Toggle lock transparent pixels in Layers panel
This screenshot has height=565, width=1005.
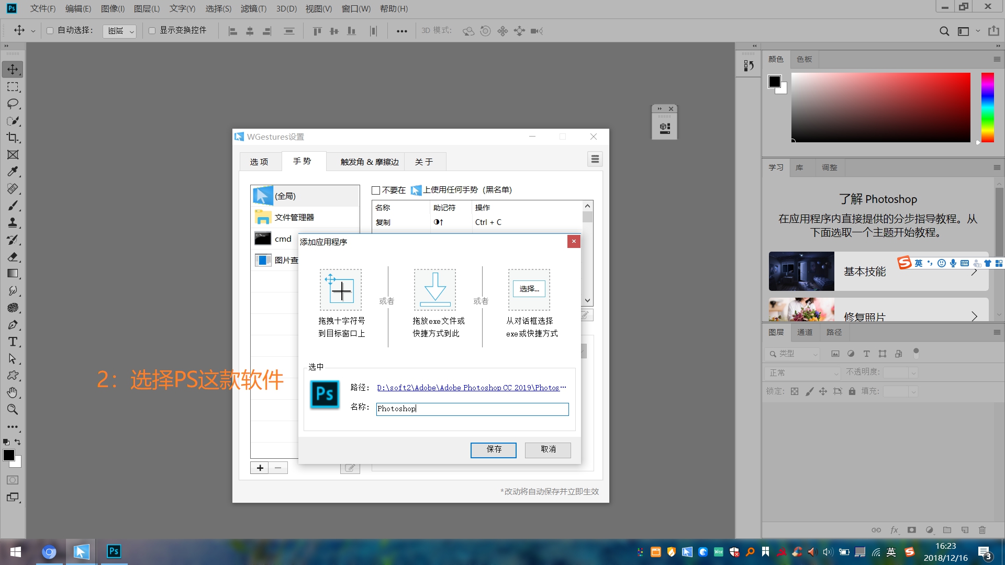click(795, 391)
